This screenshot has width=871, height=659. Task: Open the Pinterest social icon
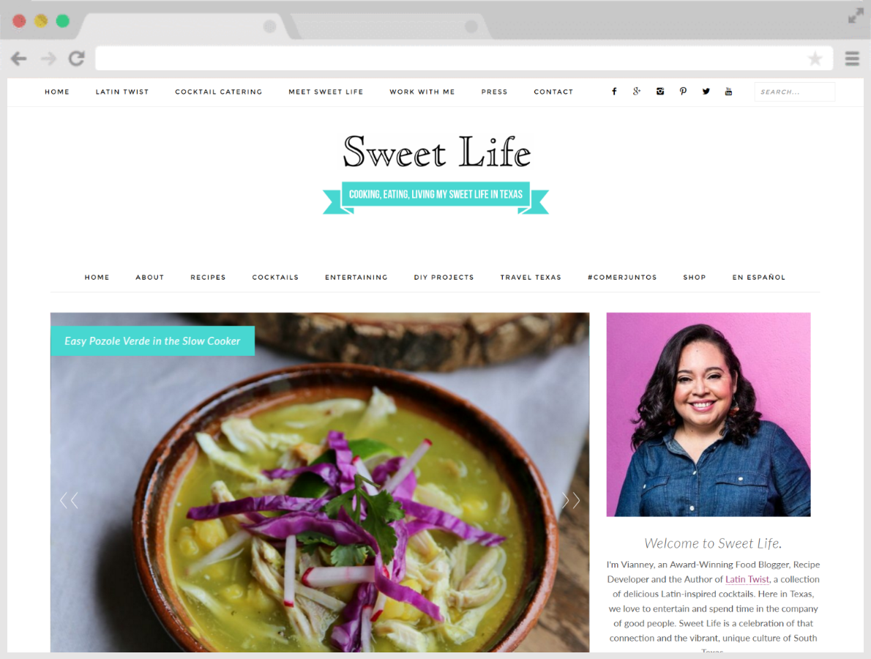(x=683, y=92)
